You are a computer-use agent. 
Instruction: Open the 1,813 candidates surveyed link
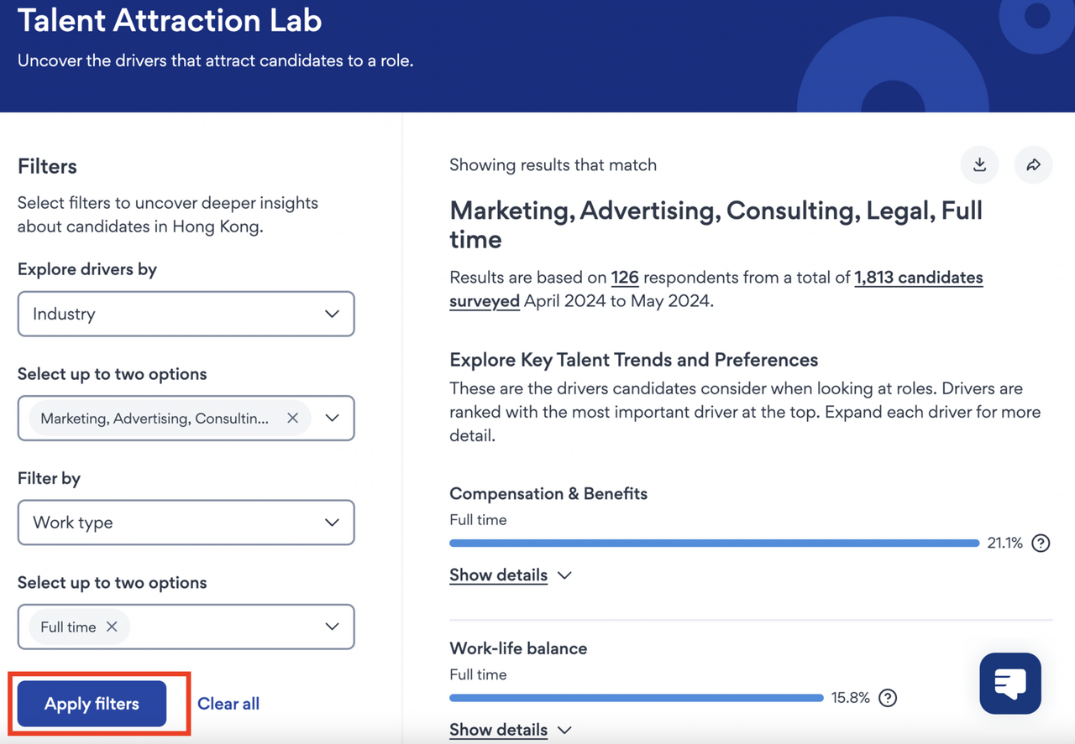918,278
